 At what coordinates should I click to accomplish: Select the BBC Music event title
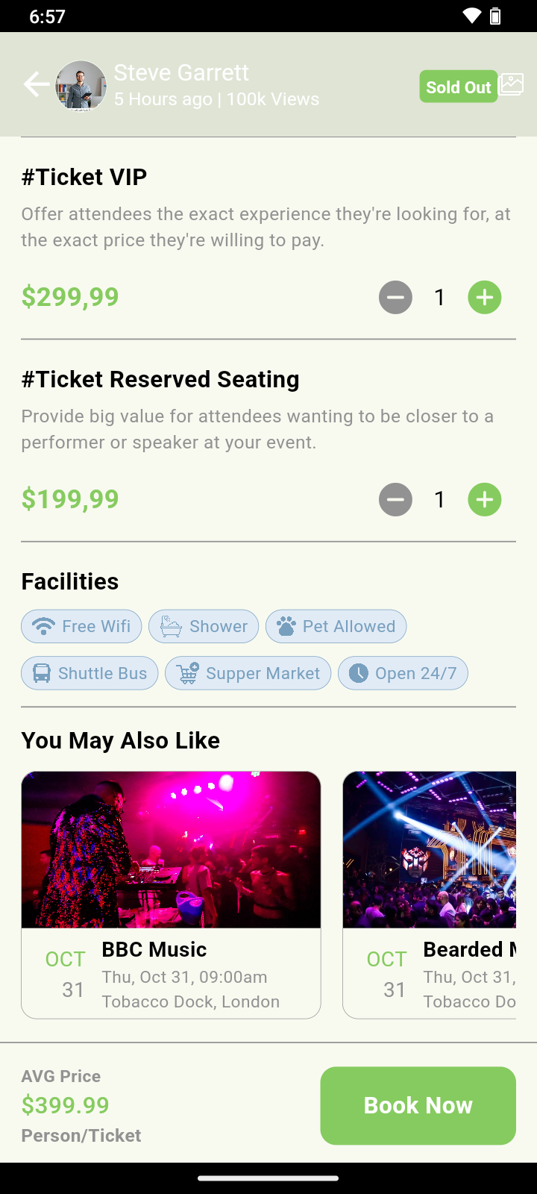point(154,949)
